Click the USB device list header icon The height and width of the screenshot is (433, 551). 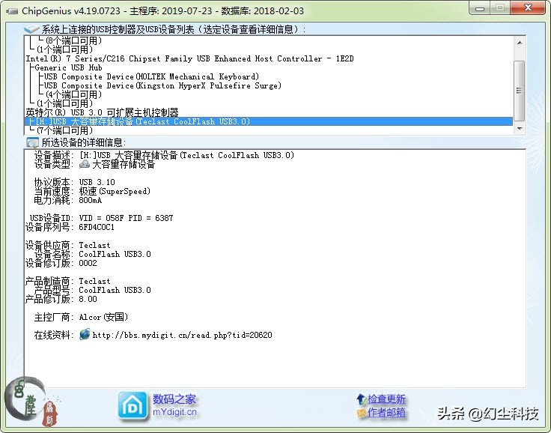point(31,29)
